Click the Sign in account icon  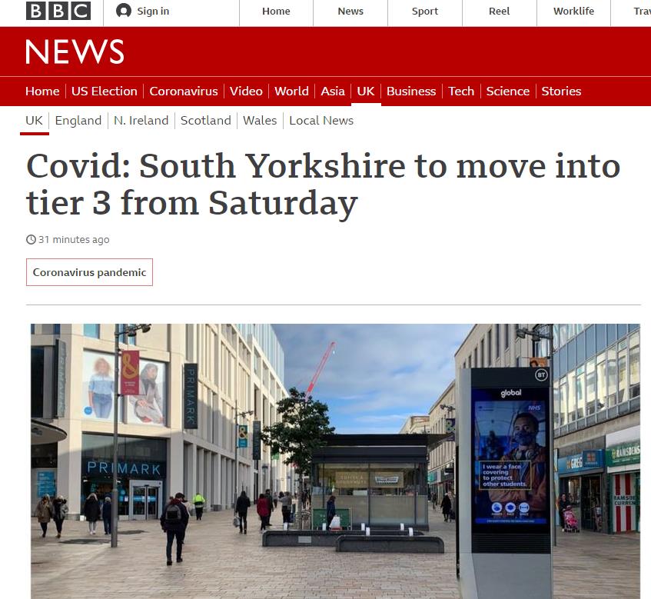click(x=124, y=11)
